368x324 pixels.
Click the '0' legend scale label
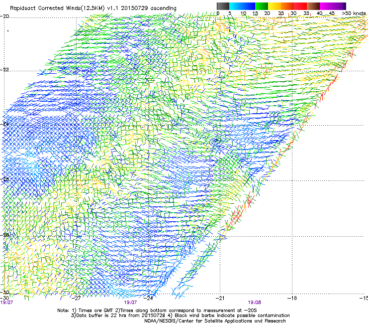click(x=218, y=13)
